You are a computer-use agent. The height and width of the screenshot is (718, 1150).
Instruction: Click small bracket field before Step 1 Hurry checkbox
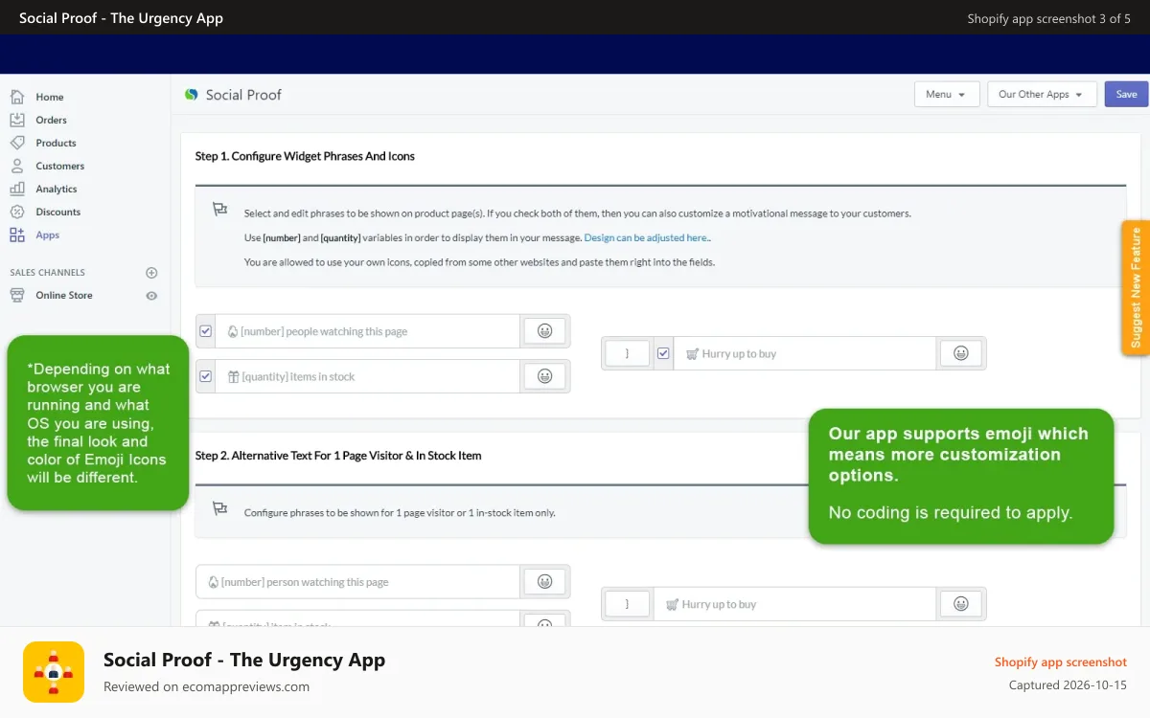coord(627,353)
